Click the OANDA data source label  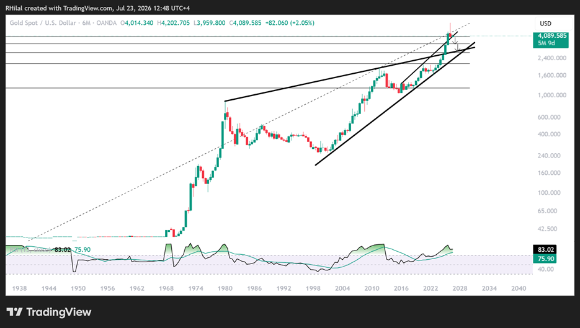106,23
